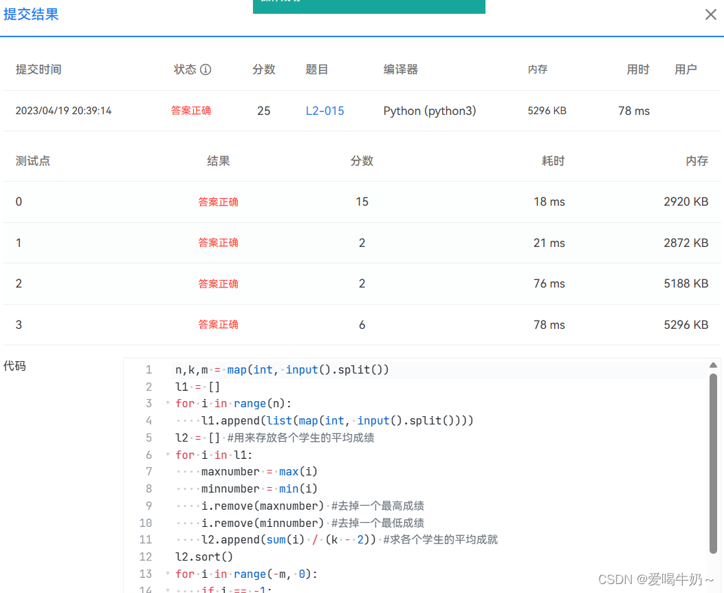The width and height of the screenshot is (724, 593).
Task: Click the scrollbar up arrow in code panel
Action: coord(714,365)
